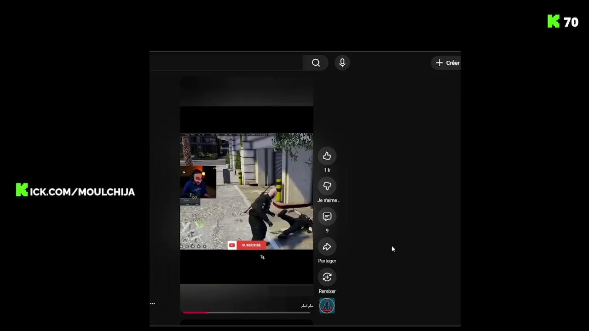The height and width of the screenshot is (331, 589).
Task: Open the channel avatar thumbnail
Action: tap(327, 306)
